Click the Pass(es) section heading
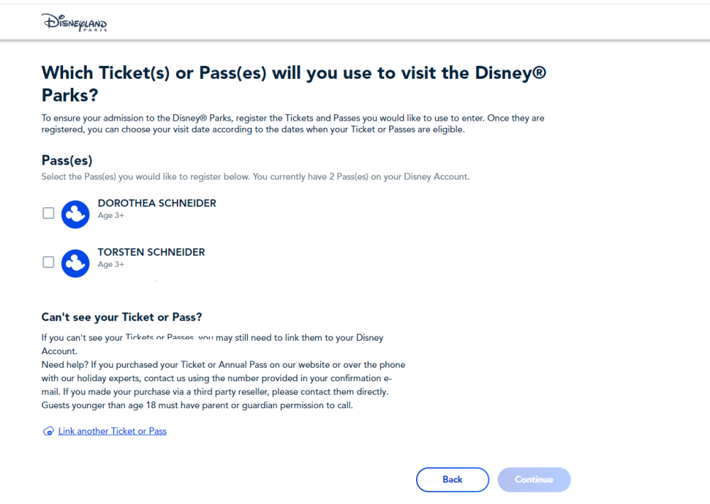The width and height of the screenshot is (710, 504). click(67, 160)
